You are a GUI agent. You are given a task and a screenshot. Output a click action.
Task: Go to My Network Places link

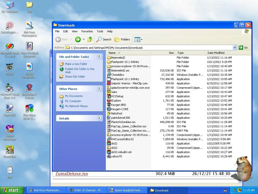[x=76, y=106]
